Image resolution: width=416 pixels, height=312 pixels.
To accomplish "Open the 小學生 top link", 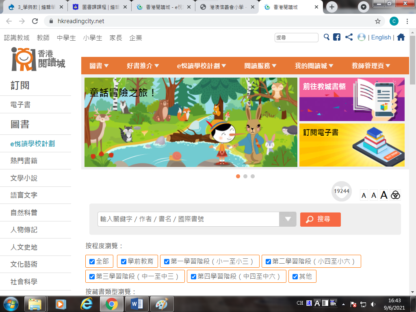I will click(93, 38).
